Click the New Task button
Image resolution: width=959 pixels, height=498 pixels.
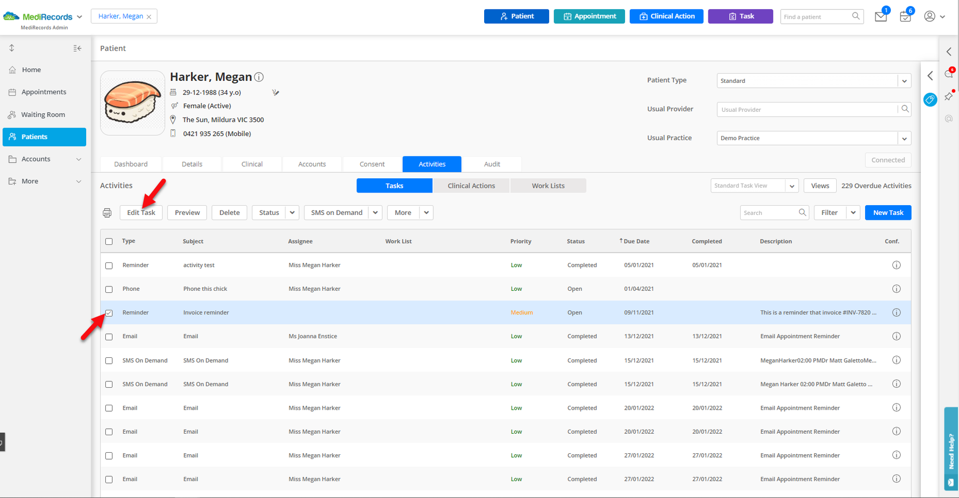coord(888,213)
